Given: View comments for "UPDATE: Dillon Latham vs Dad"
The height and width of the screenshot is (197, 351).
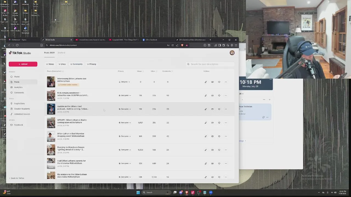Looking at the screenshot, I should 219,123.
